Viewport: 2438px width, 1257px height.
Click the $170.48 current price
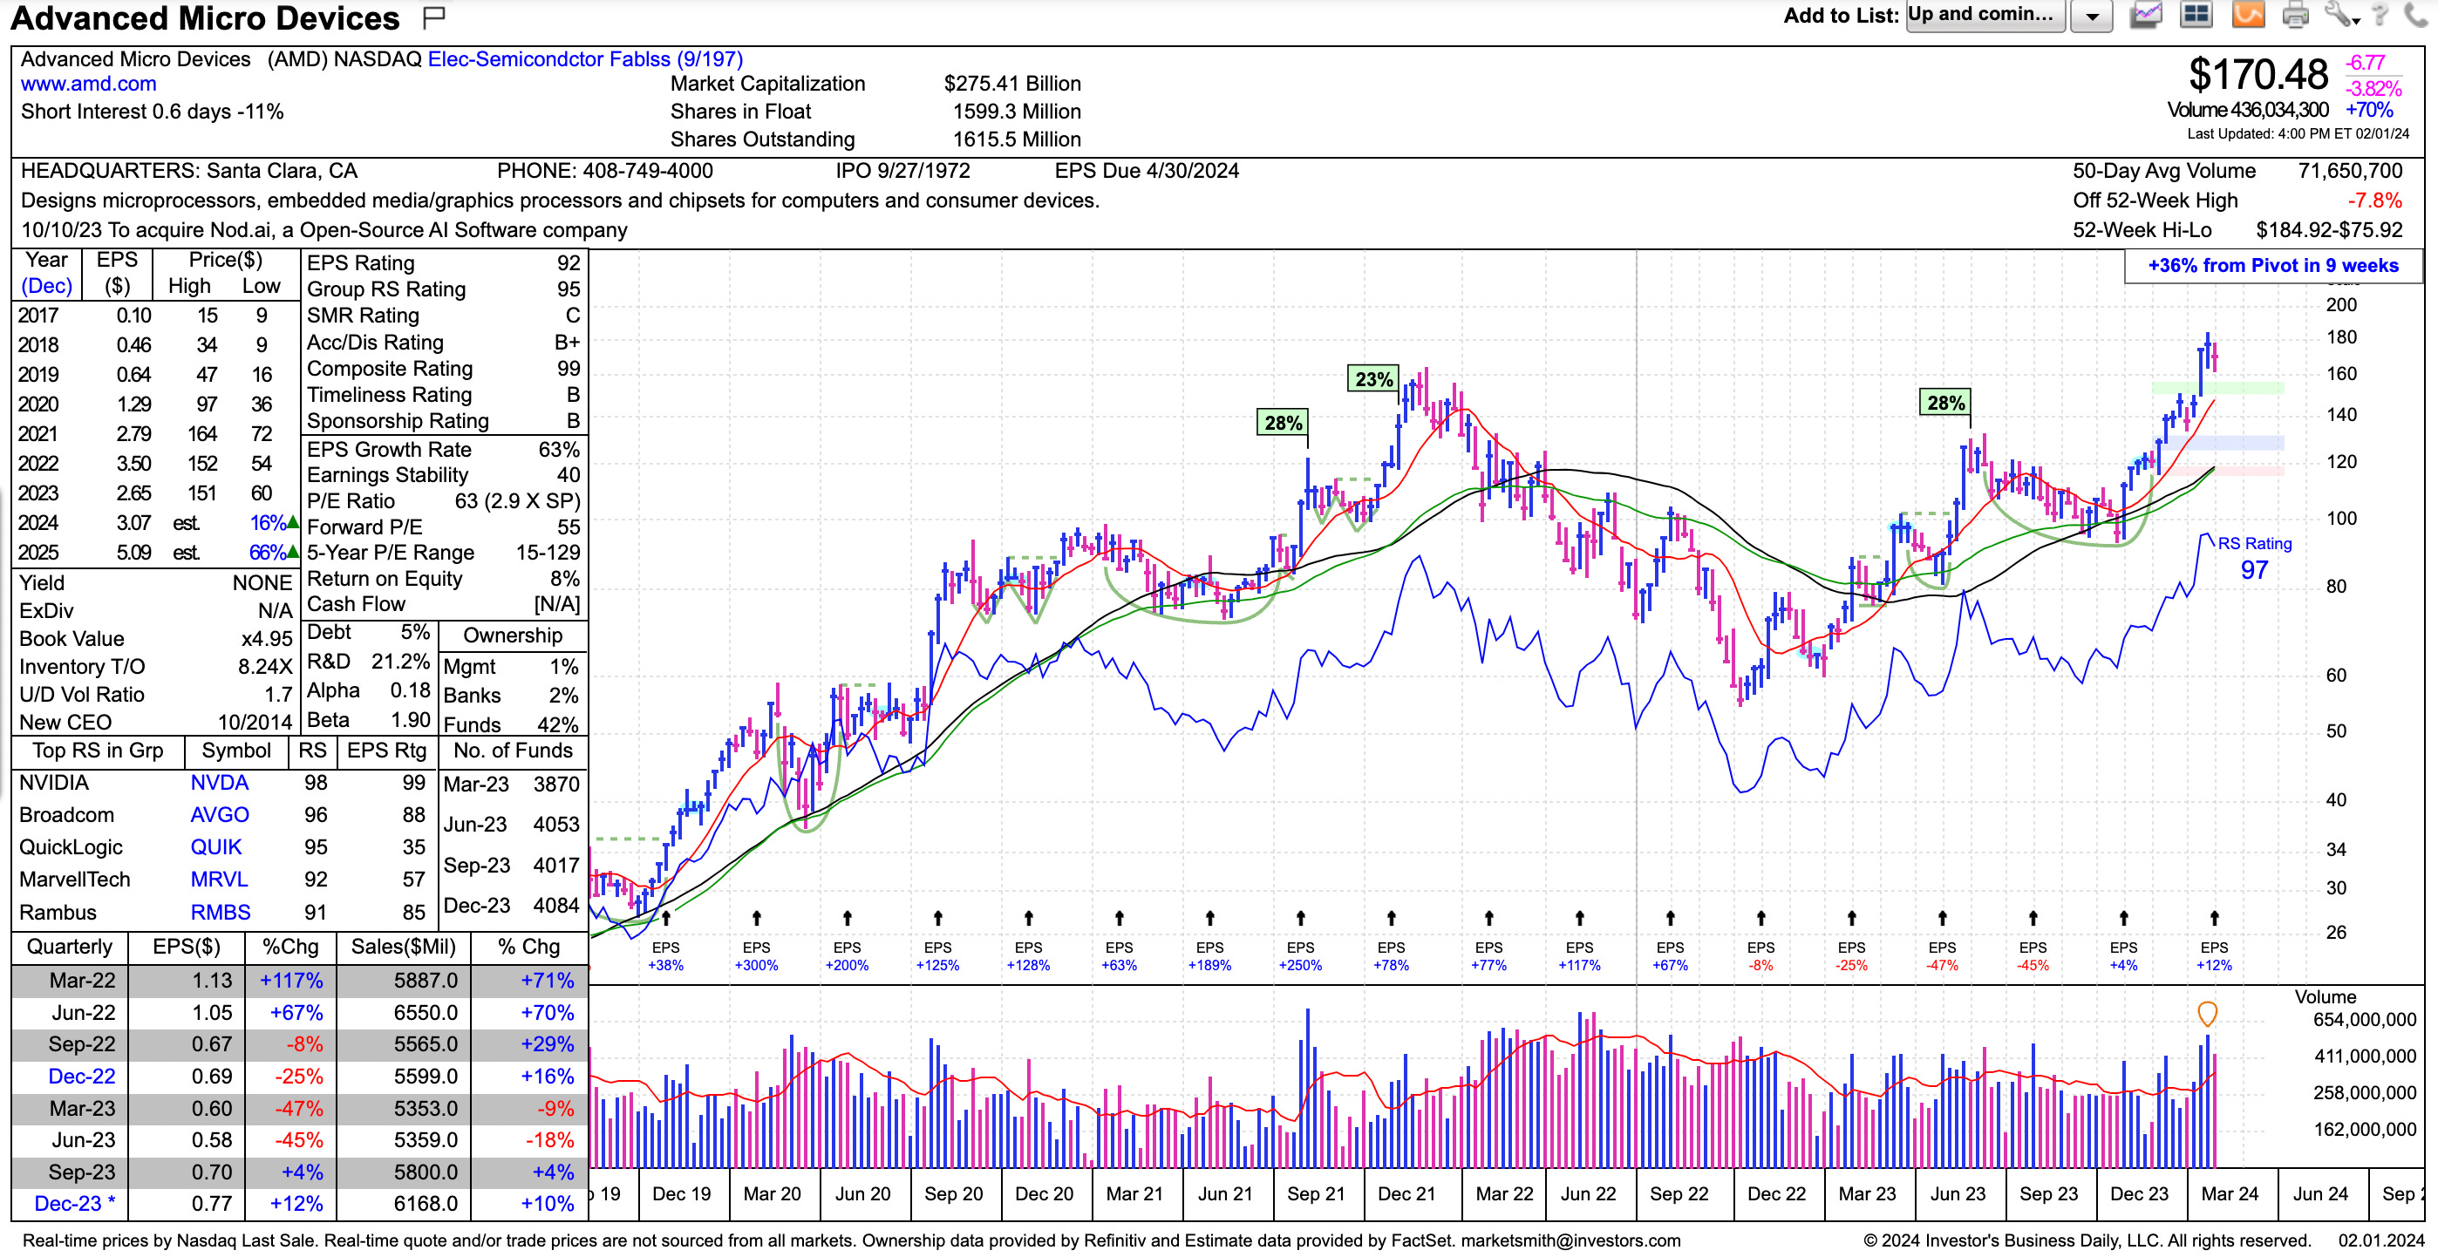2258,74
